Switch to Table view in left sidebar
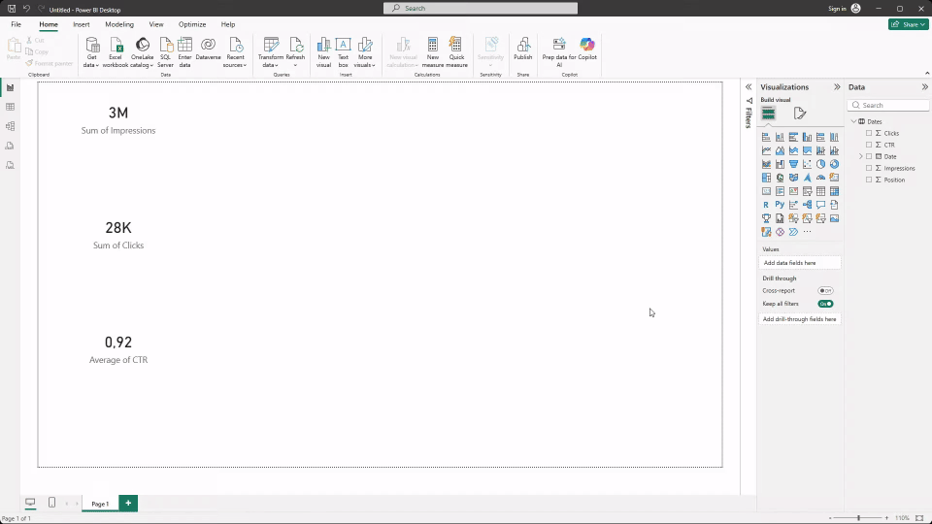Viewport: 932px width, 524px height. point(10,107)
